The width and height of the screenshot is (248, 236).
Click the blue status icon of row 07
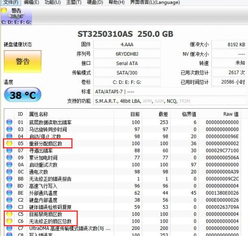coord(9,150)
